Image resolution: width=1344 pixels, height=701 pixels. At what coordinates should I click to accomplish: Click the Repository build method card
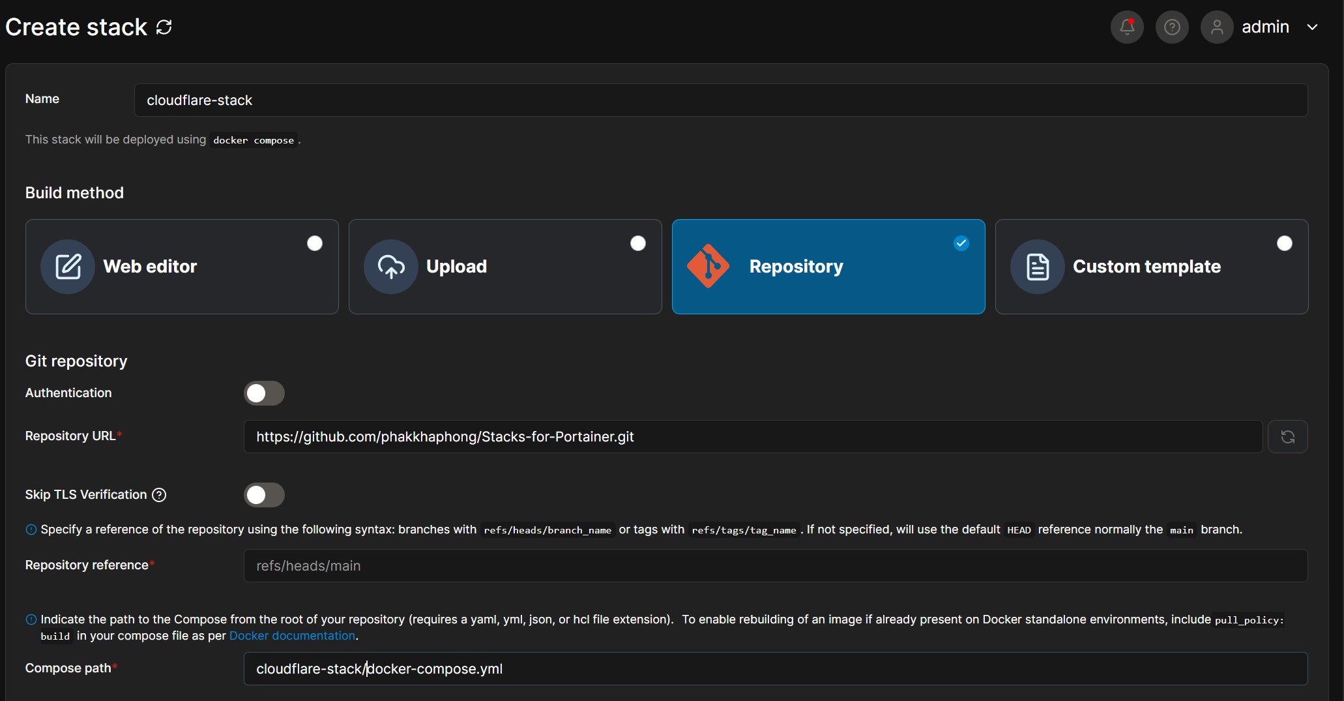tap(828, 267)
